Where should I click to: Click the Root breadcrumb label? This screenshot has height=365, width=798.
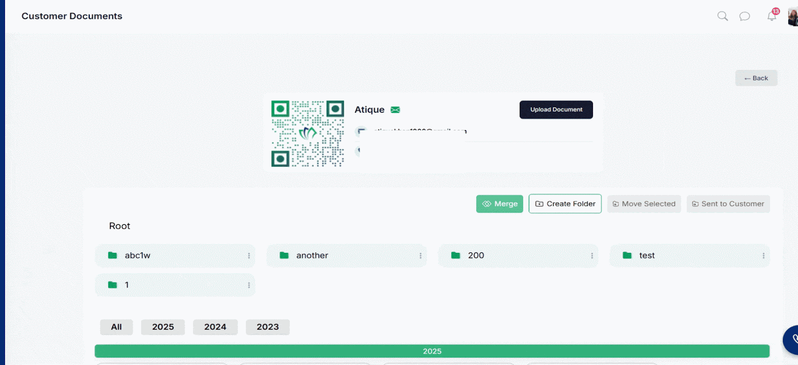click(120, 226)
